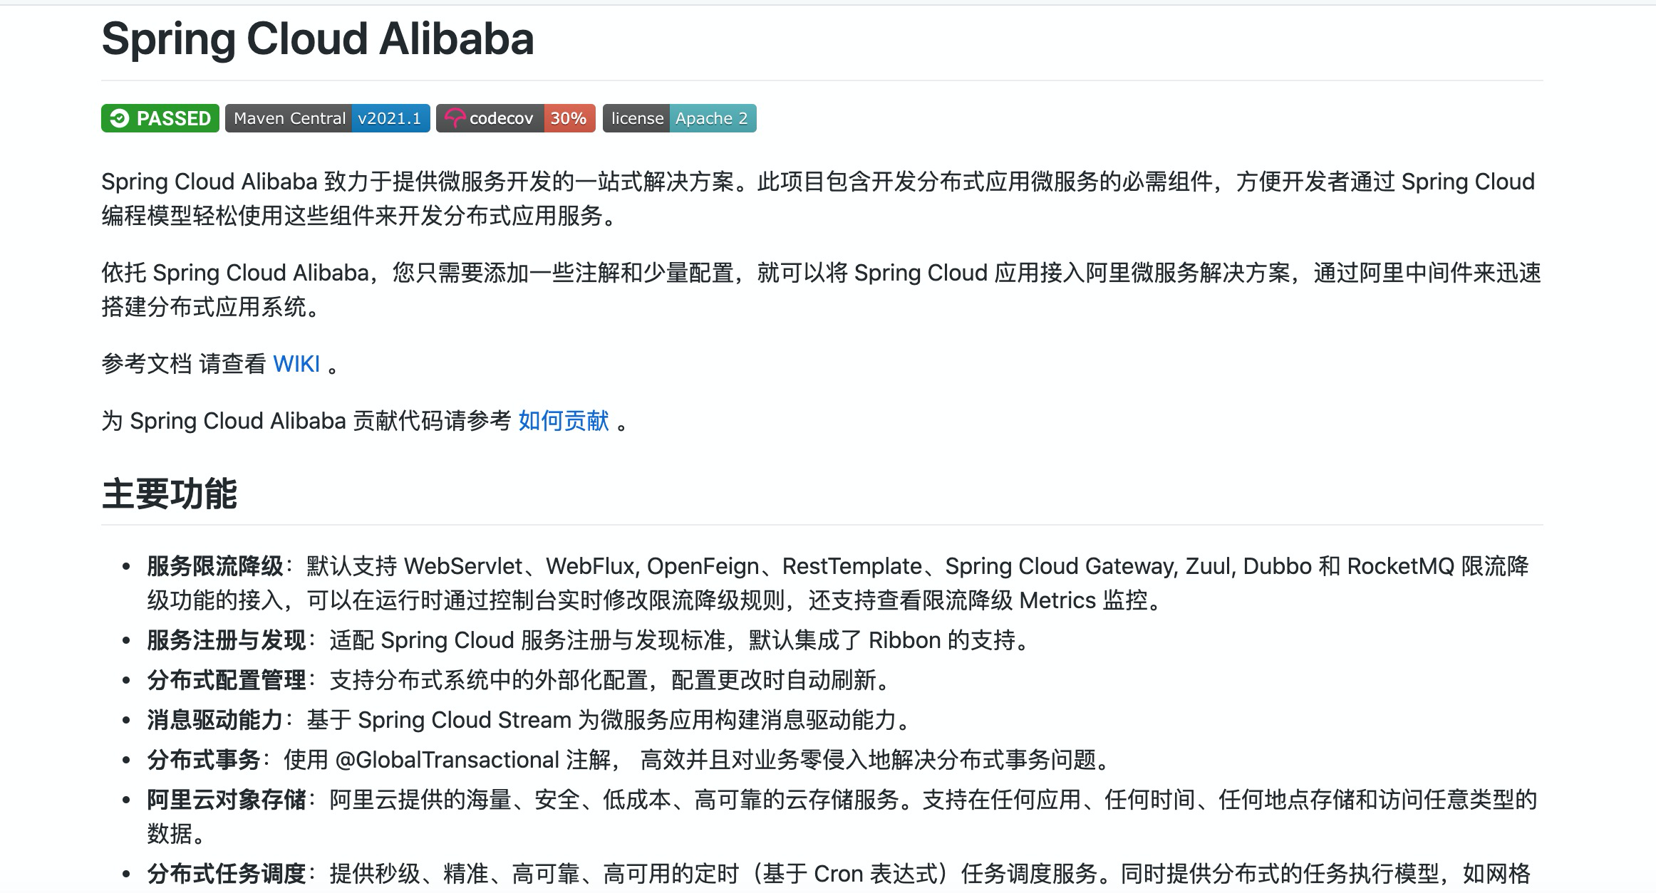Screen dimensions: 1656x893
Task: Click the bold 服务注册与发现 feature term
Action: [227, 640]
